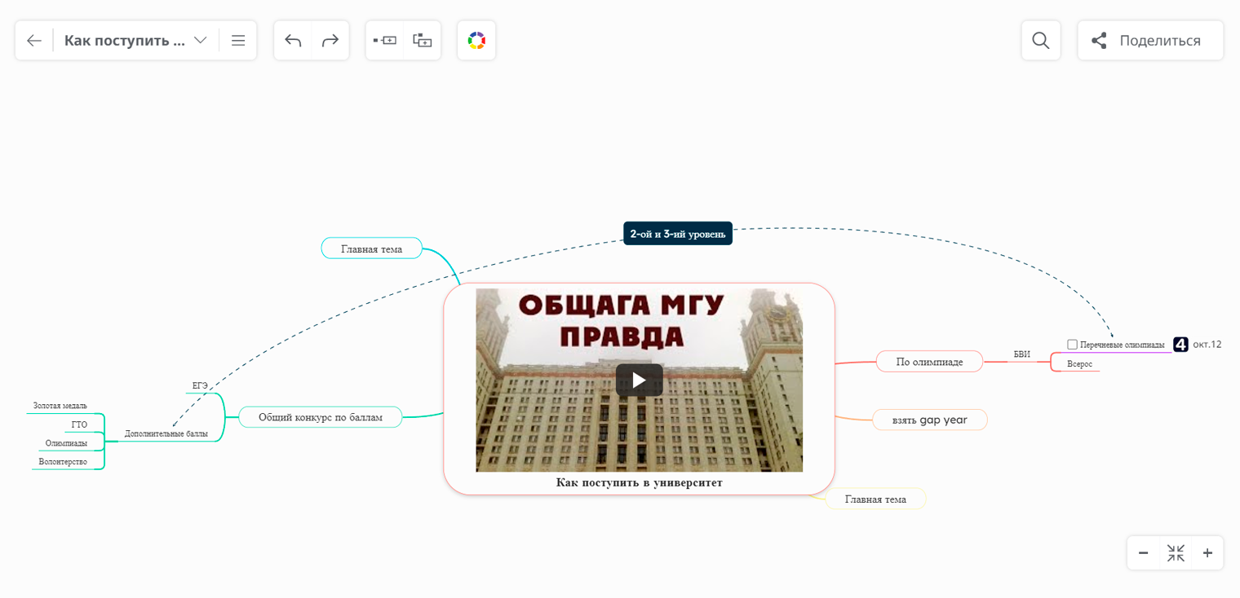Select the ЕГЭ subtopic
The height and width of the screenshot is (598, 1240).
(201, 385)
